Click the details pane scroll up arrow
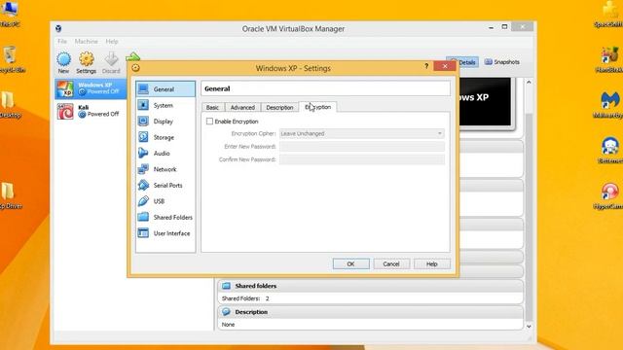This screenshot has width=623, height=350. pyautogui.click(x=529, y=83)
